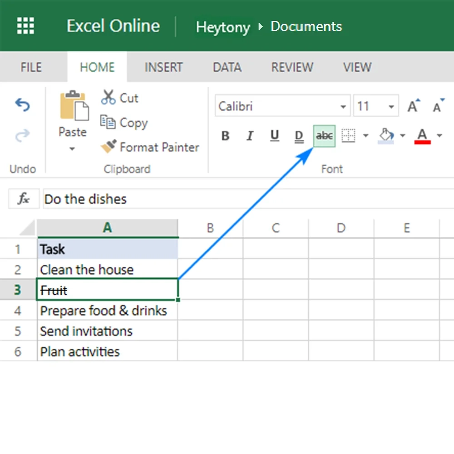This screenshot has height=454, width=454.
Task: Apply the Fill Color bucket
Action: tap(386, 135)
